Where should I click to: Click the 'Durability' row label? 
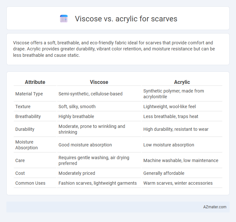[x=25, y=129]
